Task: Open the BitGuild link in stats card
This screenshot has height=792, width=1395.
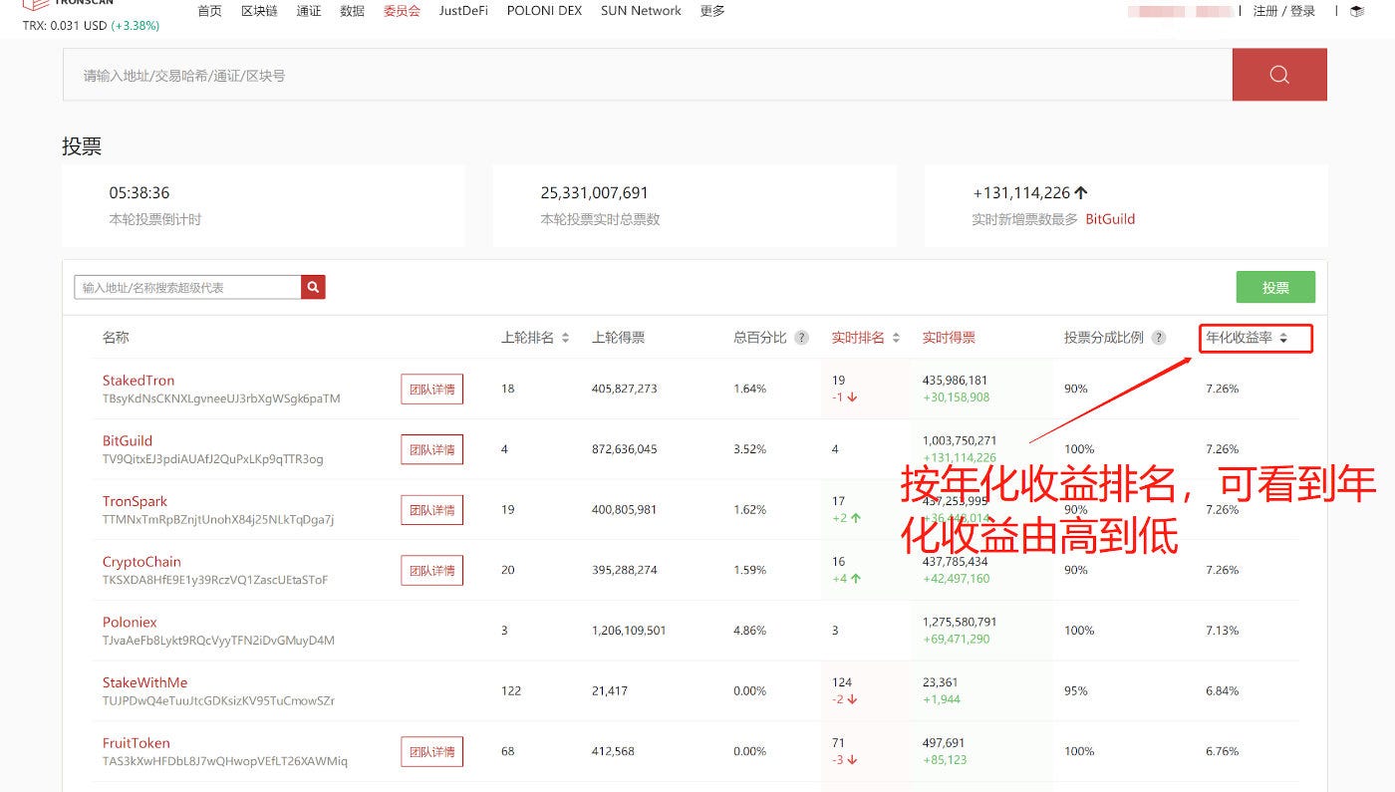Action: [1110, 219]
